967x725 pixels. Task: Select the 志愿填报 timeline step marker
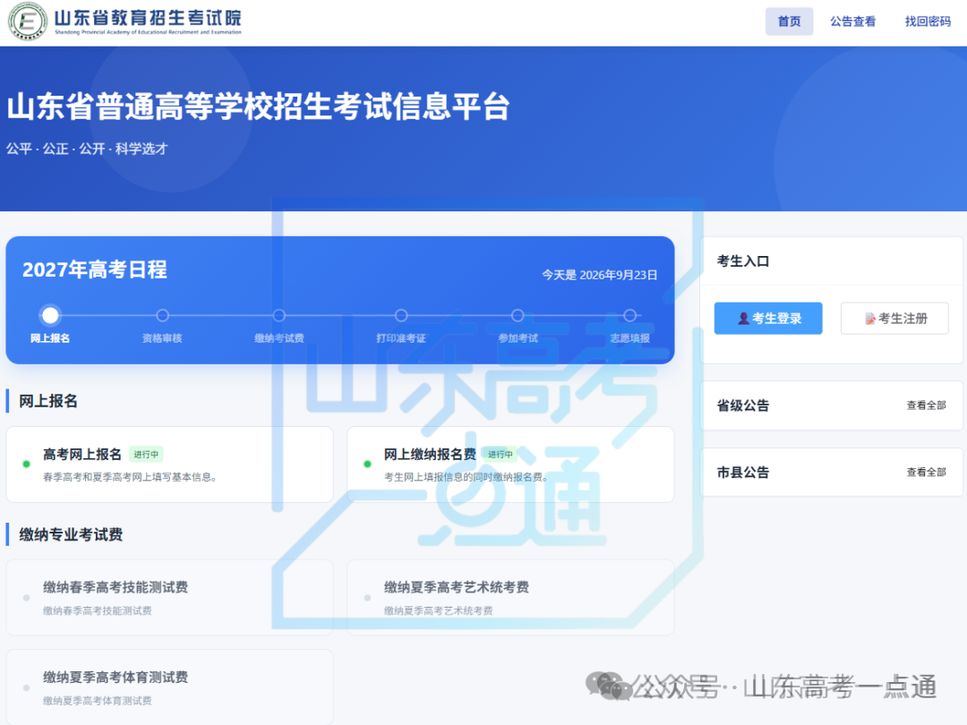click(x=629, y=316)
